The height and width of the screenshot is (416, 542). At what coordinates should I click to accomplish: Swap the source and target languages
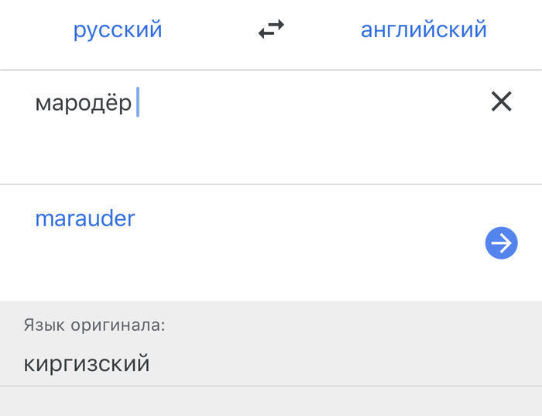pos(271,30)
